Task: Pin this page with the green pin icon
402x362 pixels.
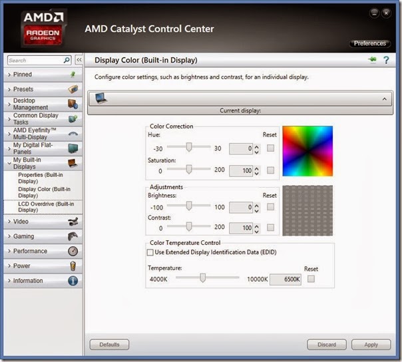Action: [x=373, y=60]
